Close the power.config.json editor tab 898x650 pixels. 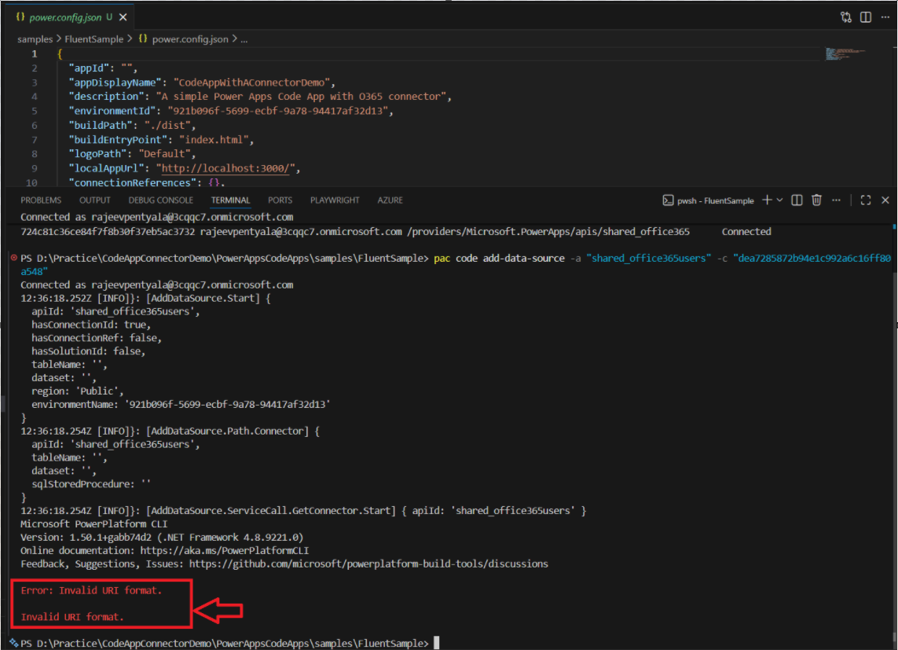(x=124, y=17)
